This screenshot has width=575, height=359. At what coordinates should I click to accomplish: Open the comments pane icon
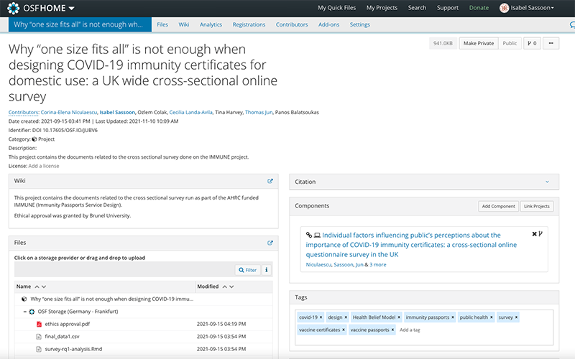572,25
